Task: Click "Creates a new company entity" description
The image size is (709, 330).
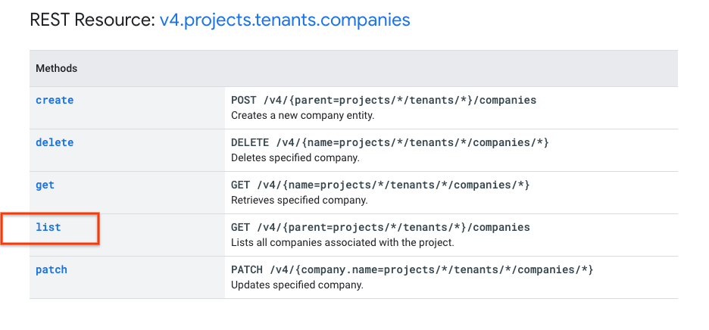Action: [x=303, y=116]
